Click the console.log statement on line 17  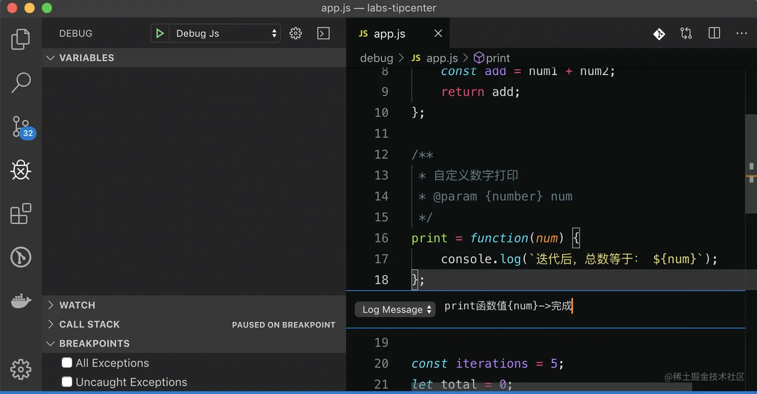click(x=579, y=259)
